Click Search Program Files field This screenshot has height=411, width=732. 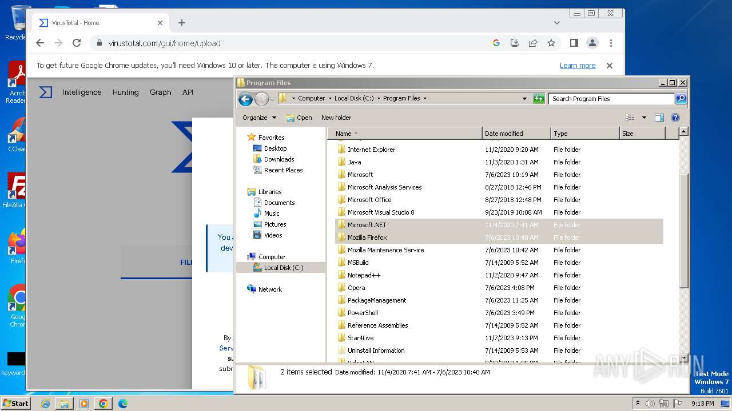611,99
